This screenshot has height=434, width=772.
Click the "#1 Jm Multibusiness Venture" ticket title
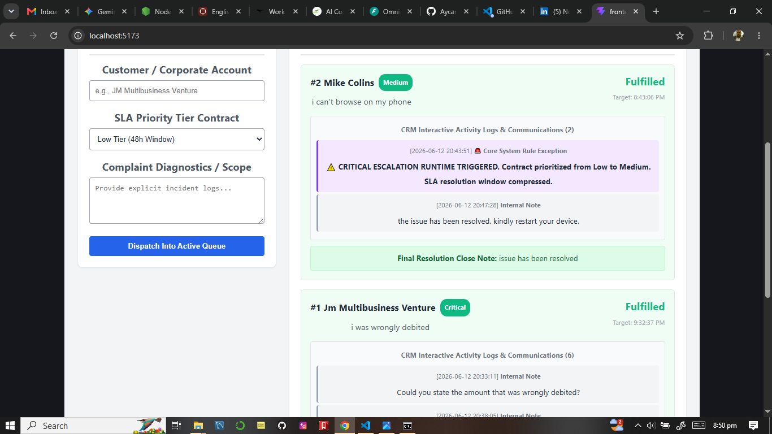click(x=373, y=308)
